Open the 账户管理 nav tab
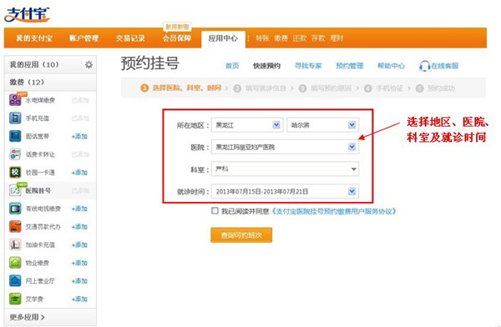This screenshot has width=501, height=327. (83, 38)
